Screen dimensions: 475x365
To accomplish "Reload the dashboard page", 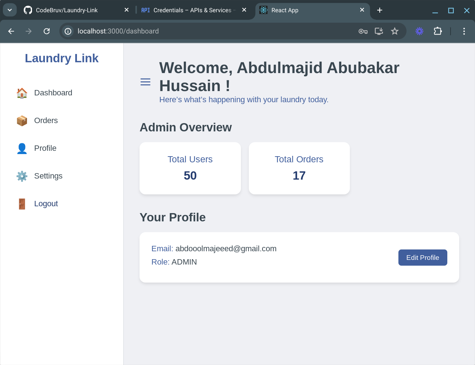I will coord(47,31).
